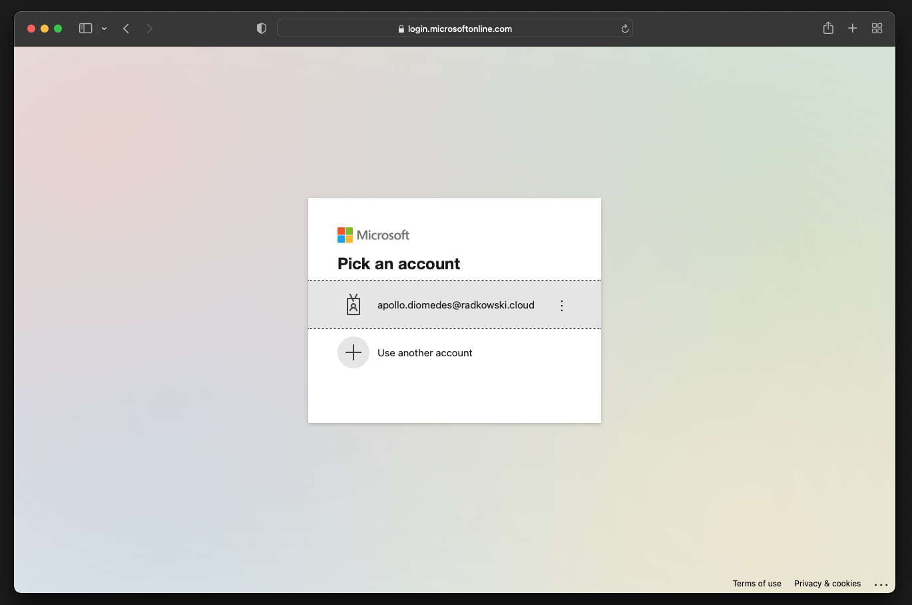912x605 pixels.
Task: Click the padlock icon in address bar
Action: (x=401, y=29)
